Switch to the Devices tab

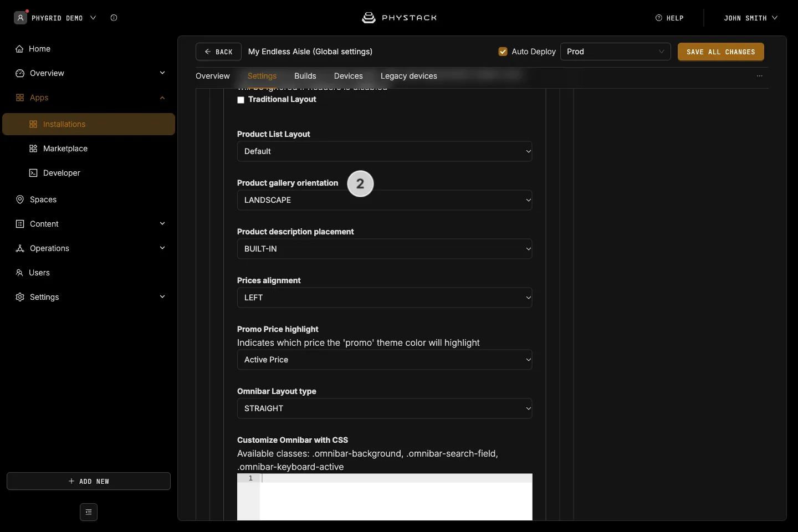pyautogui.click(x=349, y=76)
